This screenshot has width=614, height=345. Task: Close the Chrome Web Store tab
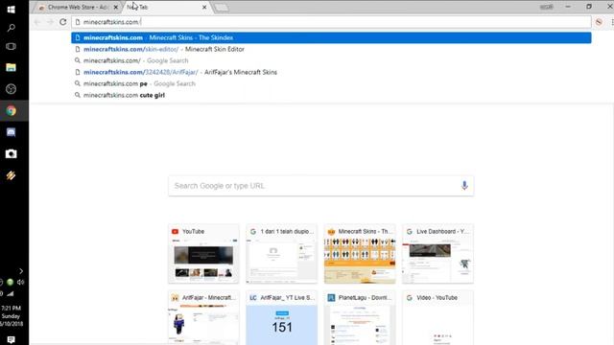[x=115, y=7]
